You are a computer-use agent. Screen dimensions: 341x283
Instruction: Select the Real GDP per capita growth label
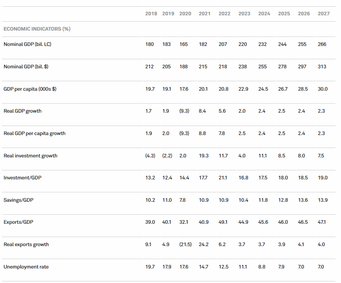click(x=35, y=133)
